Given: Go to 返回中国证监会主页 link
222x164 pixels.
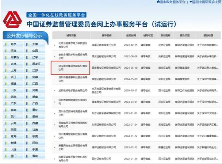Looking at the screenshot, I should pyautogui.click(x=207, y=2).
